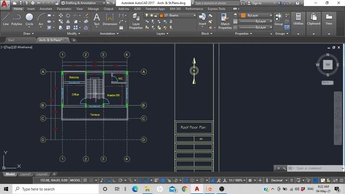Open the Decimal units dropdown in status bar
This screenshot has height=194, width=345.
pyautogui.click(x=279, y=181)
